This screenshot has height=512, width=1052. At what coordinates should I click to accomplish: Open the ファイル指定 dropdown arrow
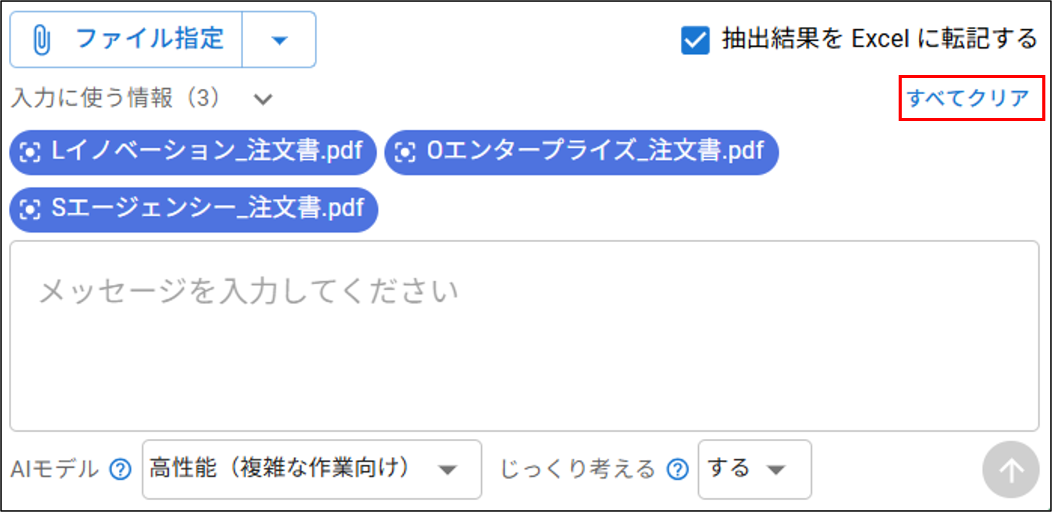tap(279, 40)
